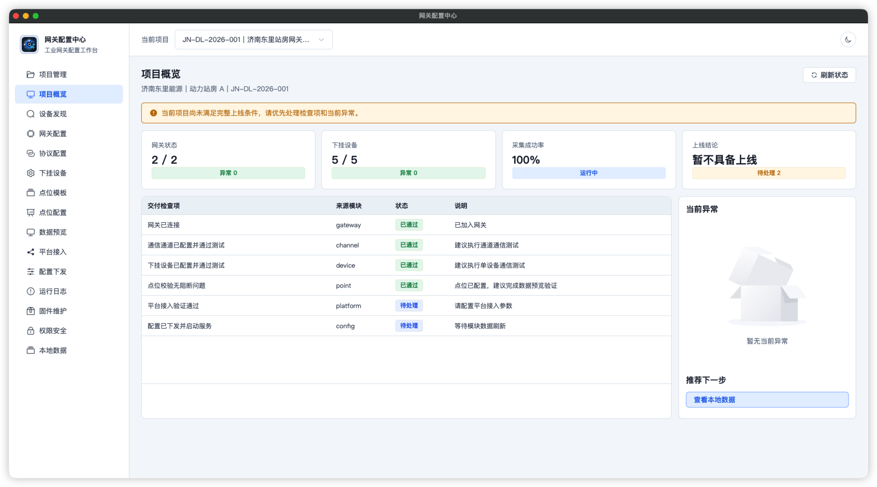Click the storage icon beside 本地数据
This screenshot has width=877, height=487.
coord(31,350)
